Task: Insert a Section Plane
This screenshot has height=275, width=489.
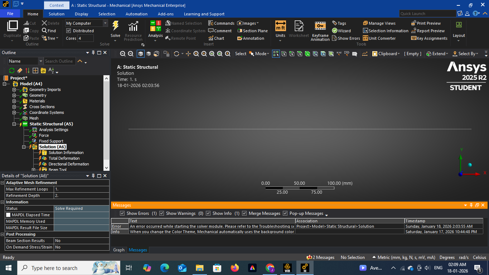Action: point(252,31)
